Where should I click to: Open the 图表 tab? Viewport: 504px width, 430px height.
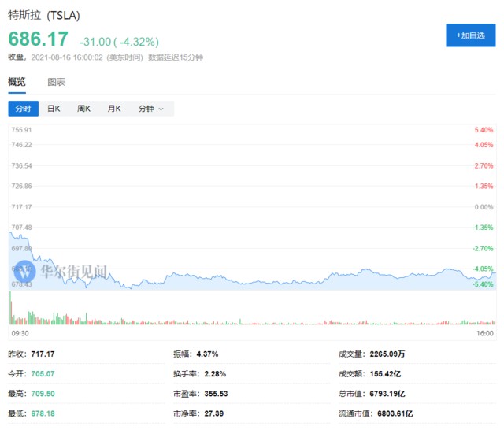click(x=56, y=82)
